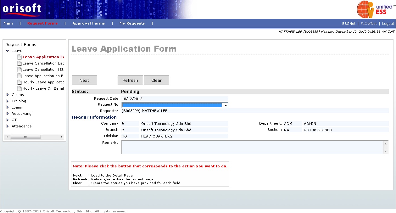The width and height of the screenshot is (396, 213).
Task: Select Leave Cancellation (Sta tree item
Action: pos(43,70)
